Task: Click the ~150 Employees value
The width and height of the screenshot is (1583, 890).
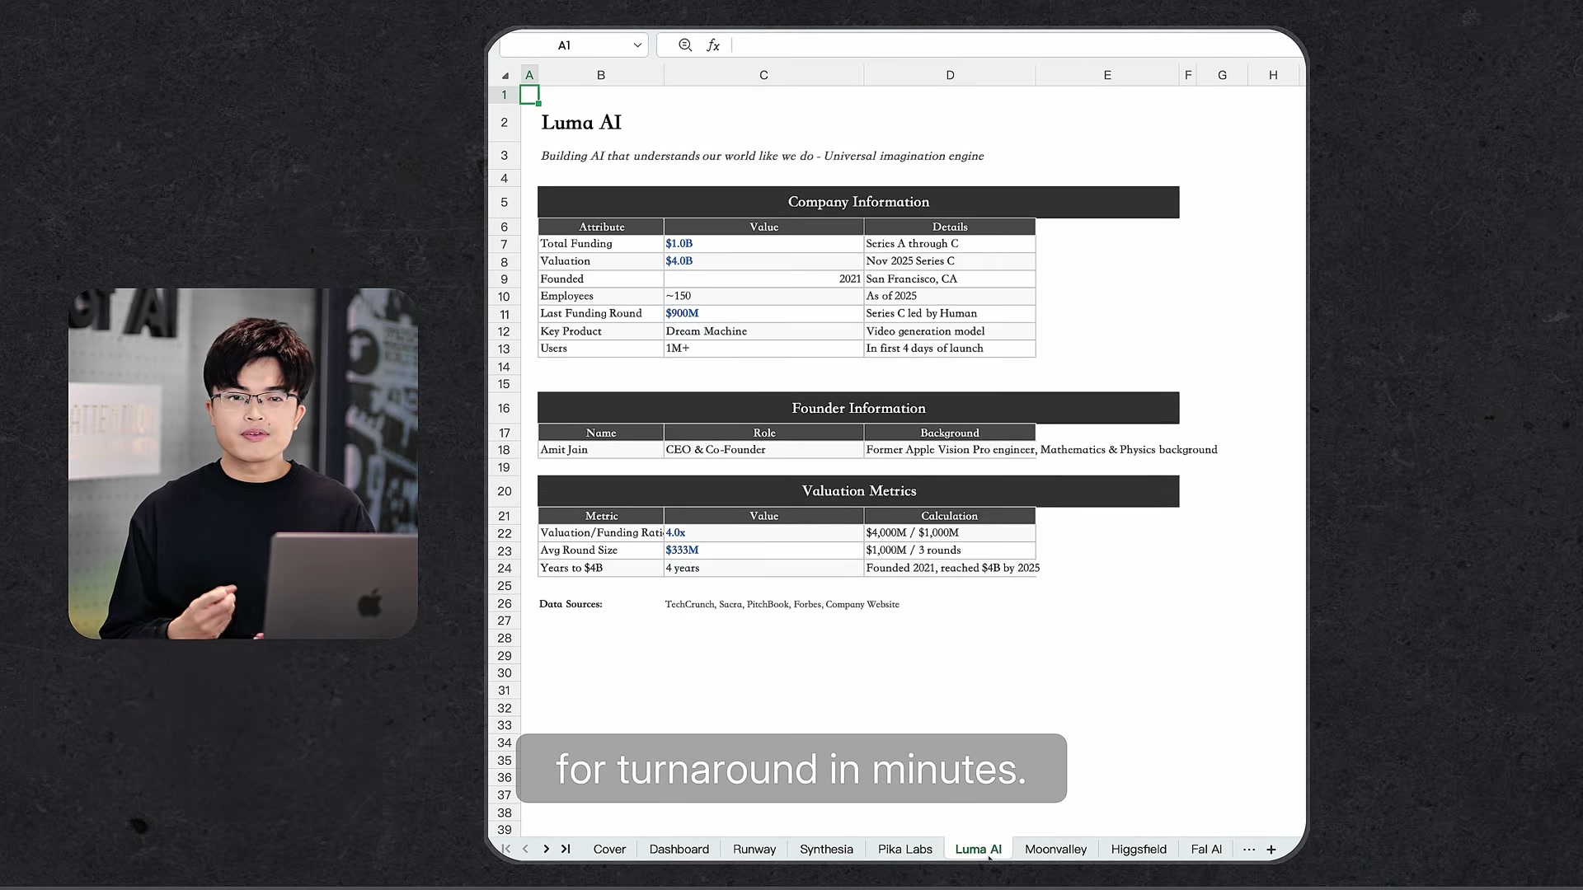Action: 763,296
